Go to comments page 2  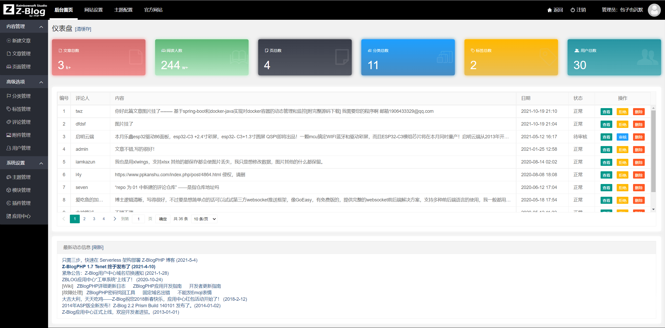click(84, 219)
